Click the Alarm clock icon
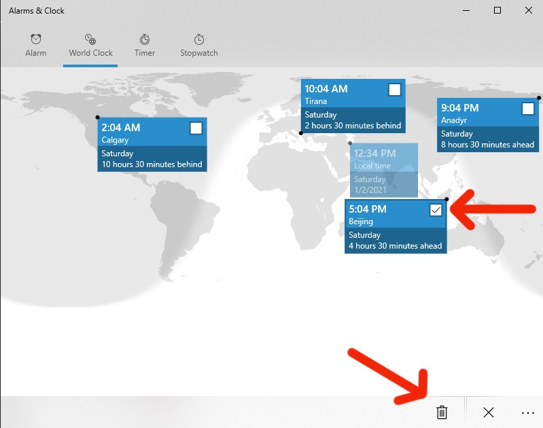The height and width of the screenshot is (428, 543). (35, 39)
